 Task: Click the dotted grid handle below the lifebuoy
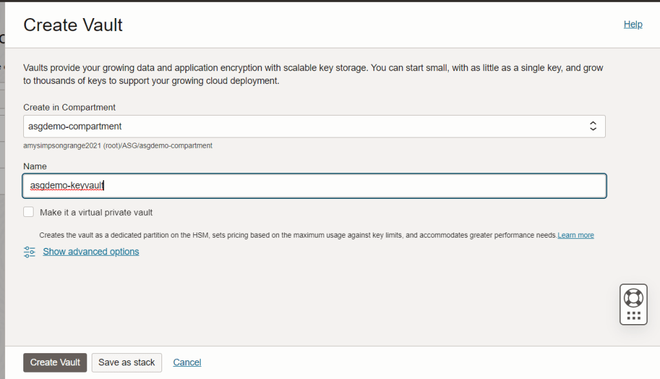point(634,316)
